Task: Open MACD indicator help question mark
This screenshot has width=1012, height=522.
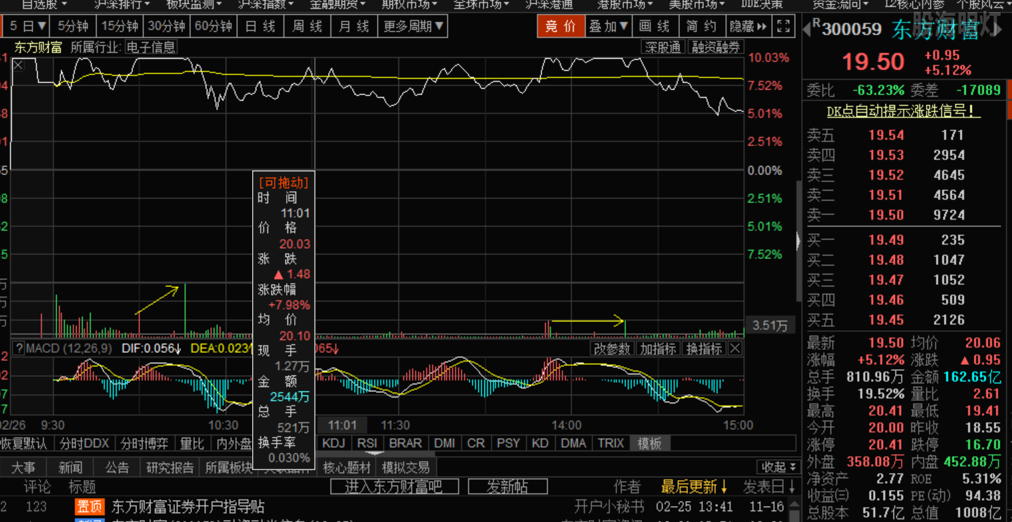Action: coord(18,348)
